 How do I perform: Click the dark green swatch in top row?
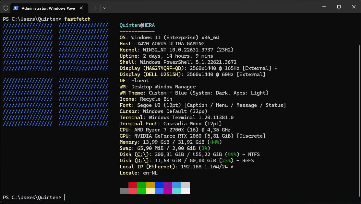click(141, 185)
